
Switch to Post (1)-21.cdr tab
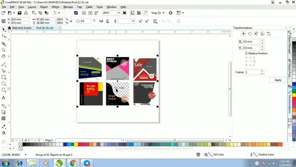pos(45,28)
